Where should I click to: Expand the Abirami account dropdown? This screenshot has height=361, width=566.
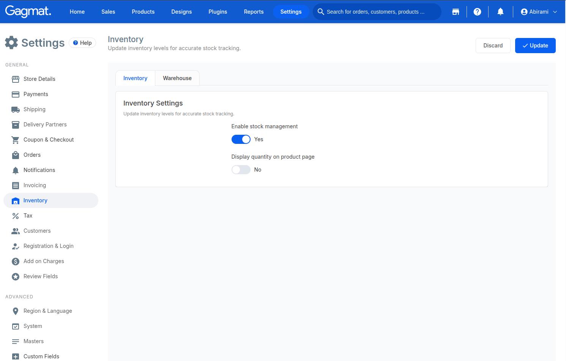[x=539, y=12]
